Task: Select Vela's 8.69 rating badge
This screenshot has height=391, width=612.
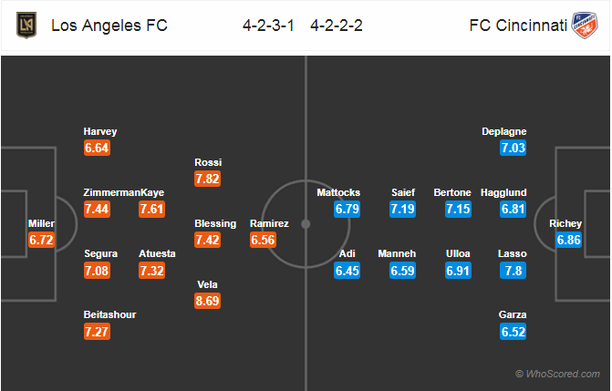Action: point(207,301)
